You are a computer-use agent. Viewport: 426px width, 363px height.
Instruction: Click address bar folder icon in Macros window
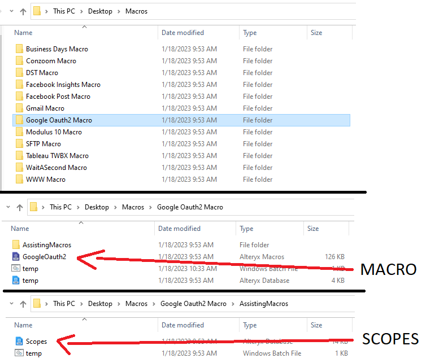(37, 11)
